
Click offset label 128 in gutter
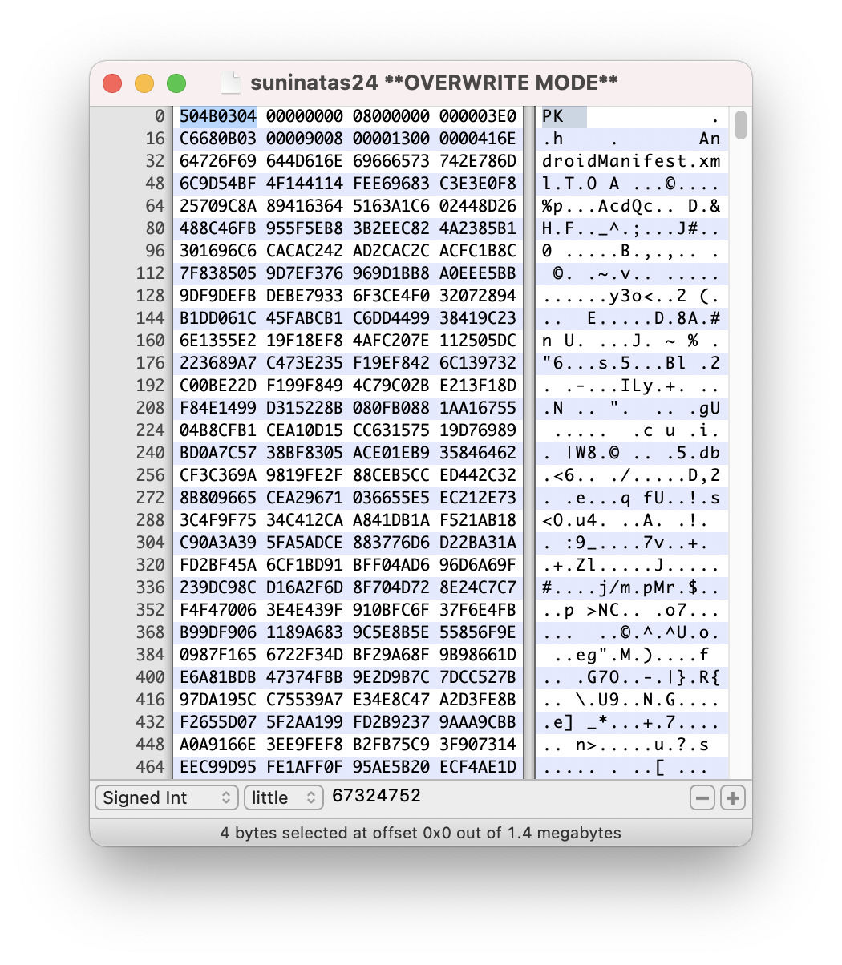150,296
